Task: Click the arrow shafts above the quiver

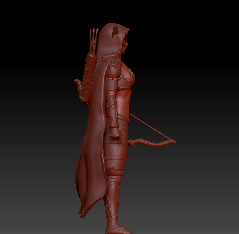Action: coord(93,40)
